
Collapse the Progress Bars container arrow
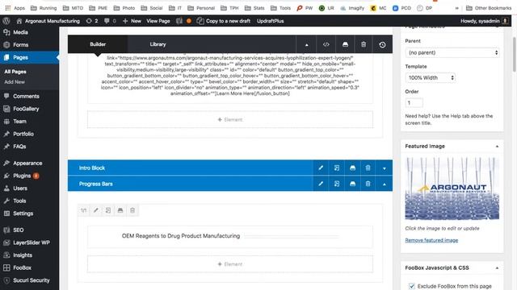point(385,184)
